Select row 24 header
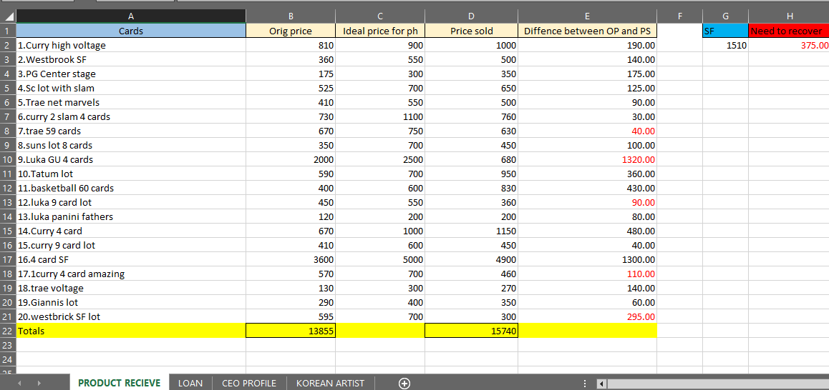The width and height of the screenshot is (829, 390). (8, 359)
